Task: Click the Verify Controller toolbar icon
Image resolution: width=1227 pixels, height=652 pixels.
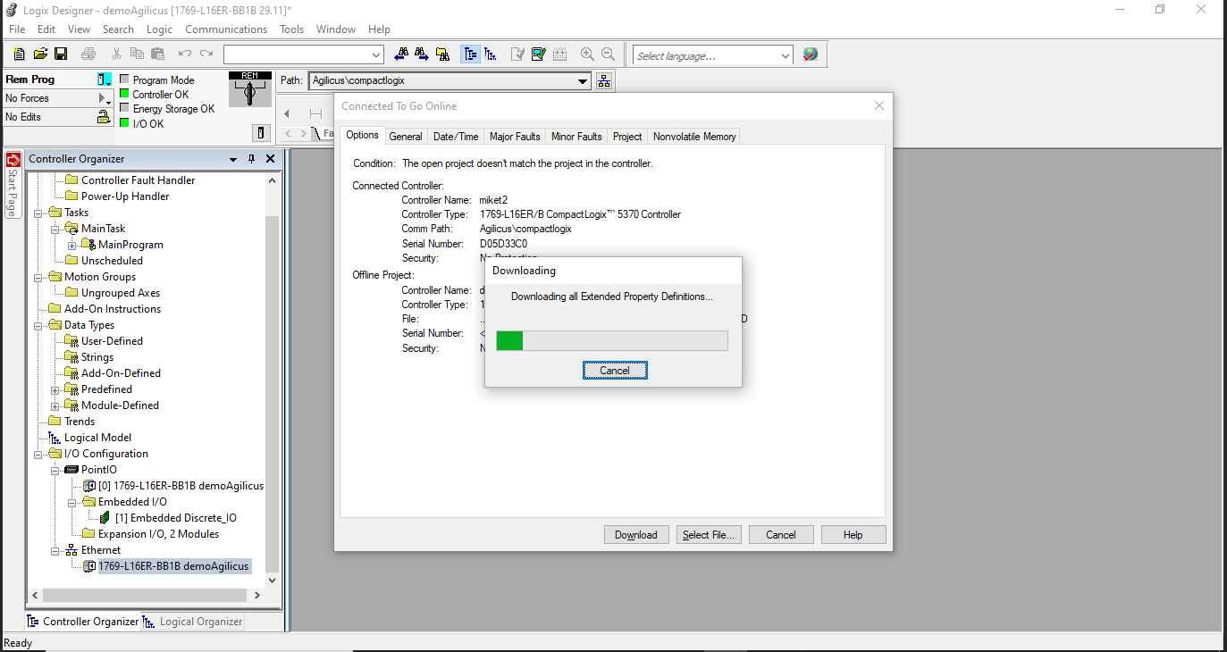Action: click(539, 54)
